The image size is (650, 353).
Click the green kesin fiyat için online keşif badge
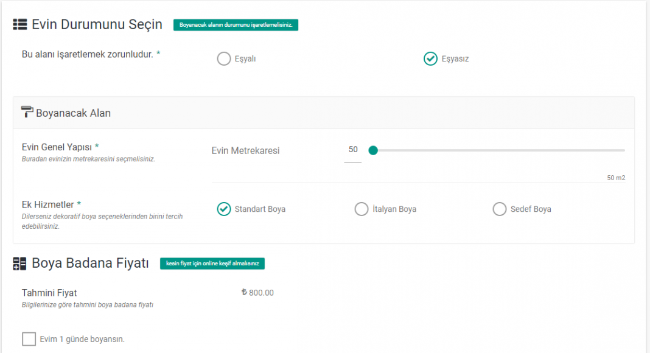(212, 264)
